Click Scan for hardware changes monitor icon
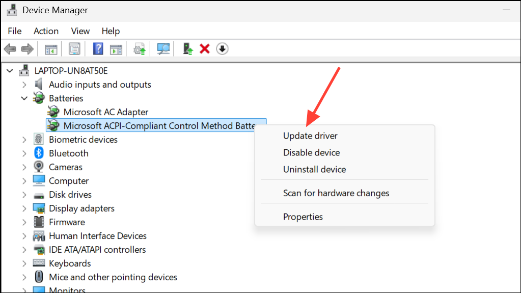This screenshot has width=521, height=293. pos(163,49)
